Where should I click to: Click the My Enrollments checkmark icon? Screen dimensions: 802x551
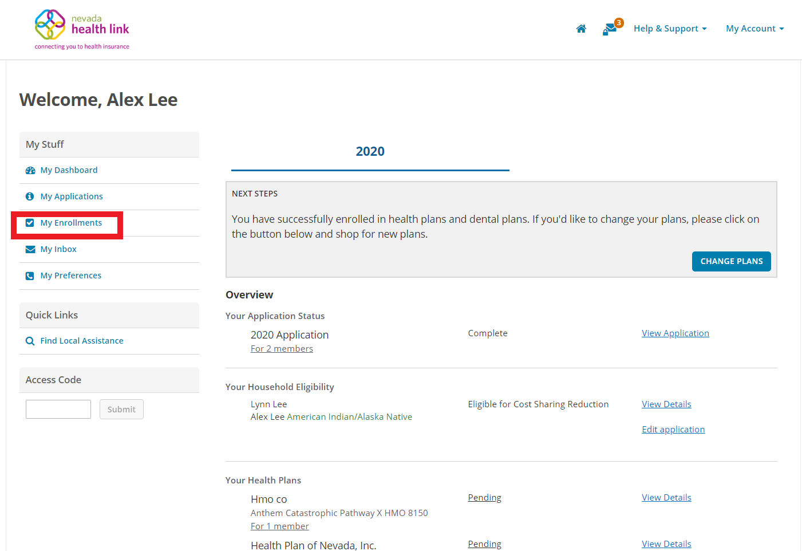[x=30, y=223]
